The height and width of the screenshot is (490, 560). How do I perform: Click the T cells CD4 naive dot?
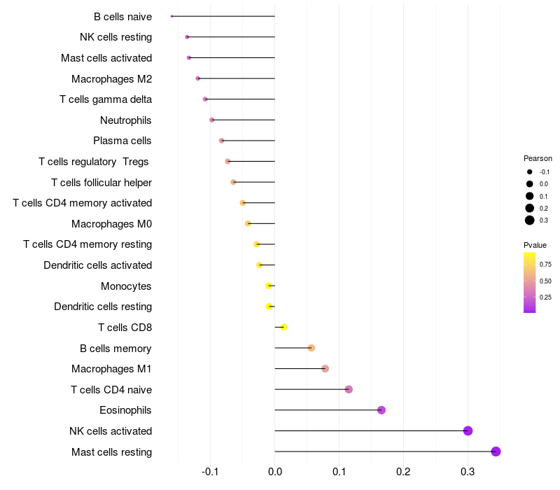(349, 389)
